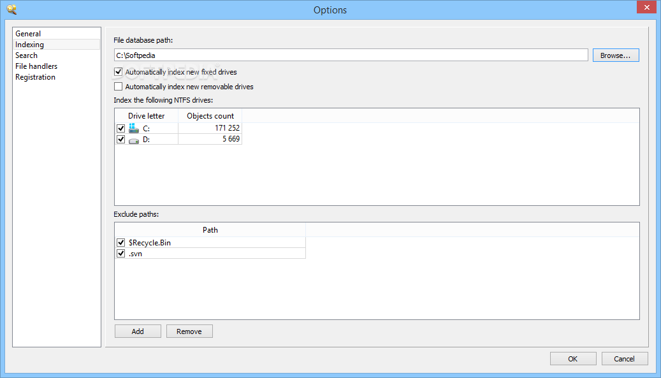Click the app magnifier icon in title bar

click(11, 10)
